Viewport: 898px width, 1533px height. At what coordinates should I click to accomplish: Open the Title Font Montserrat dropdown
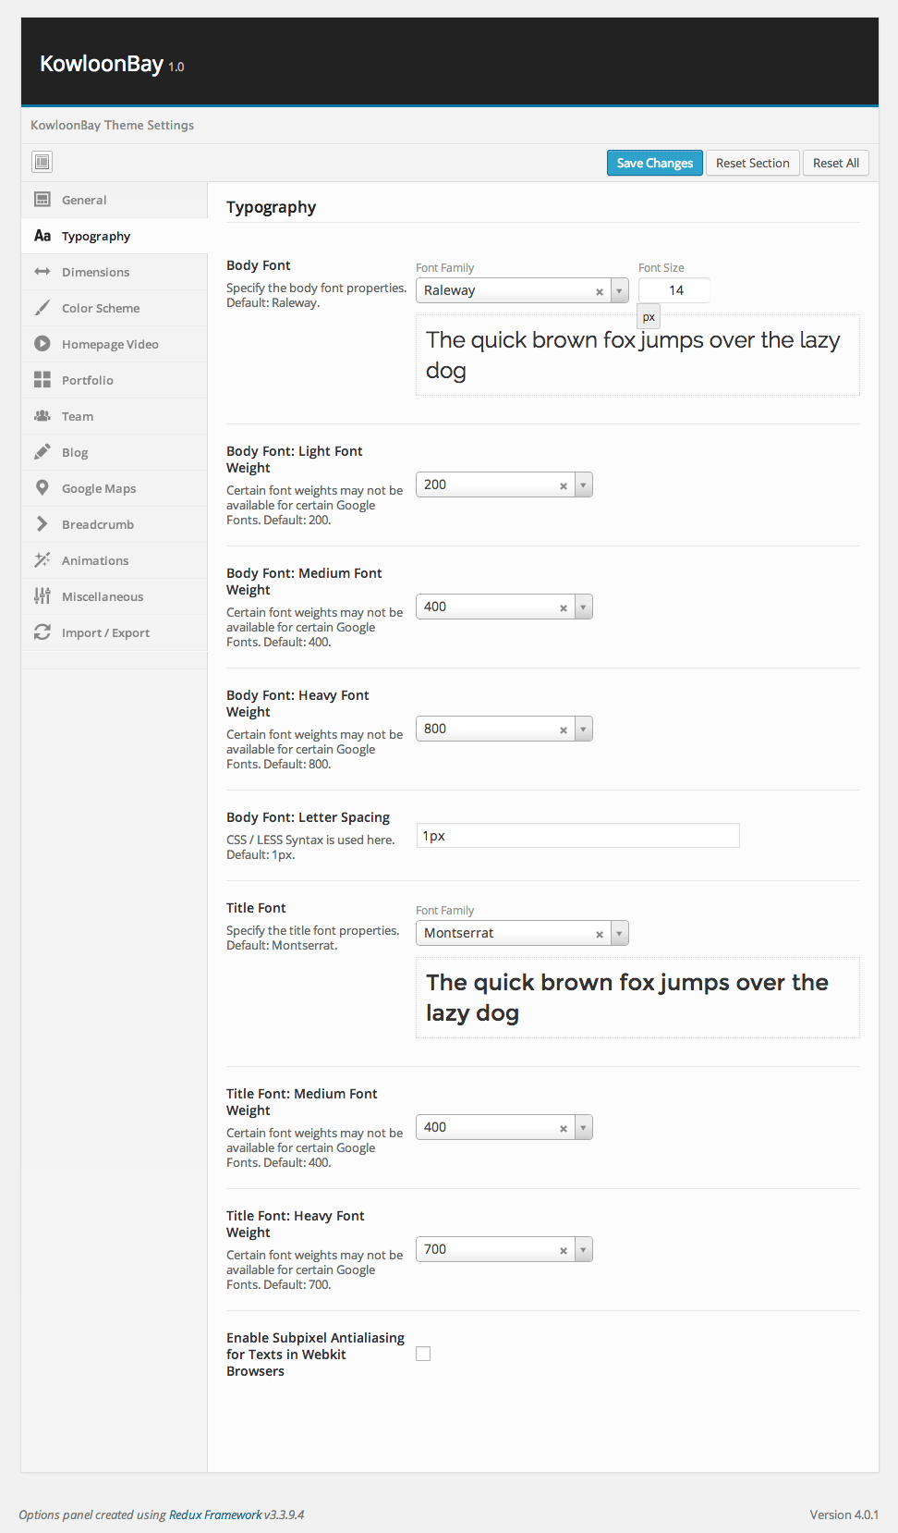(x=619, y=933)
